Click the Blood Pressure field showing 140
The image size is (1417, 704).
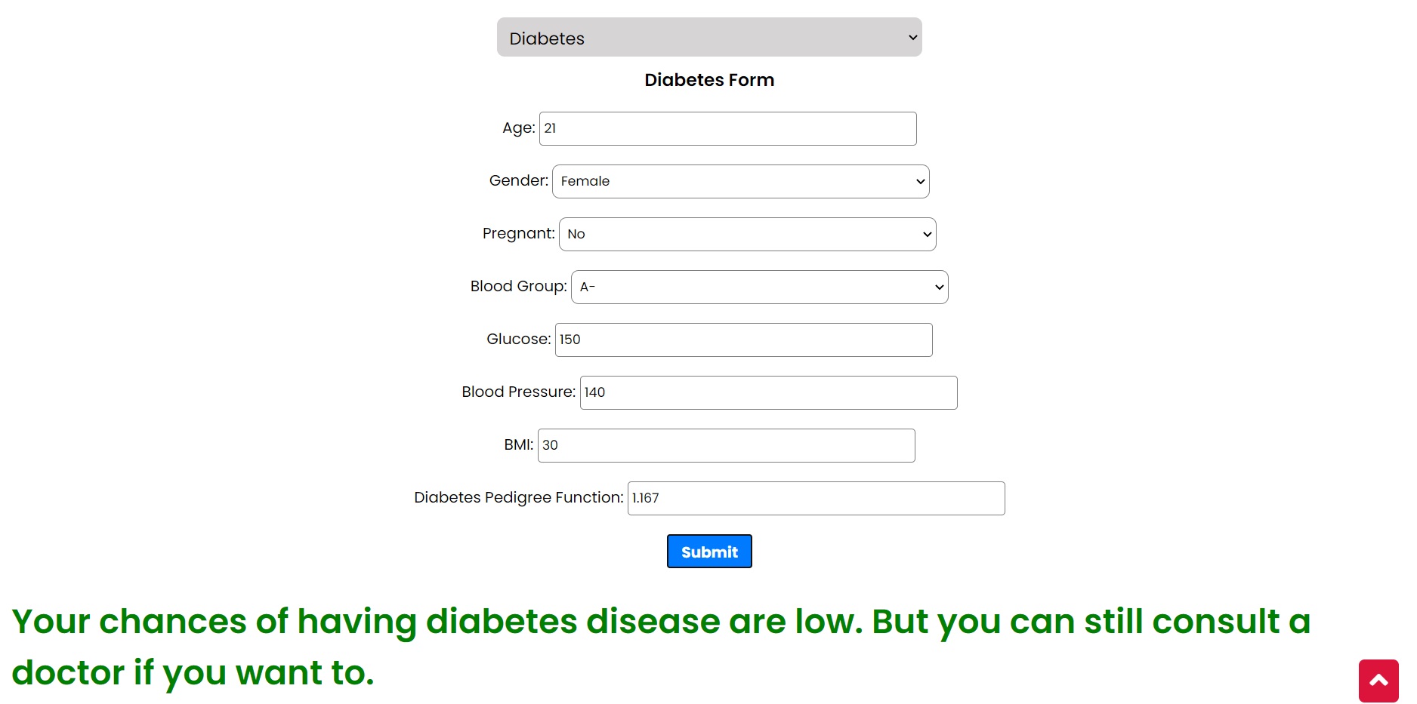[x=767, y=392]
